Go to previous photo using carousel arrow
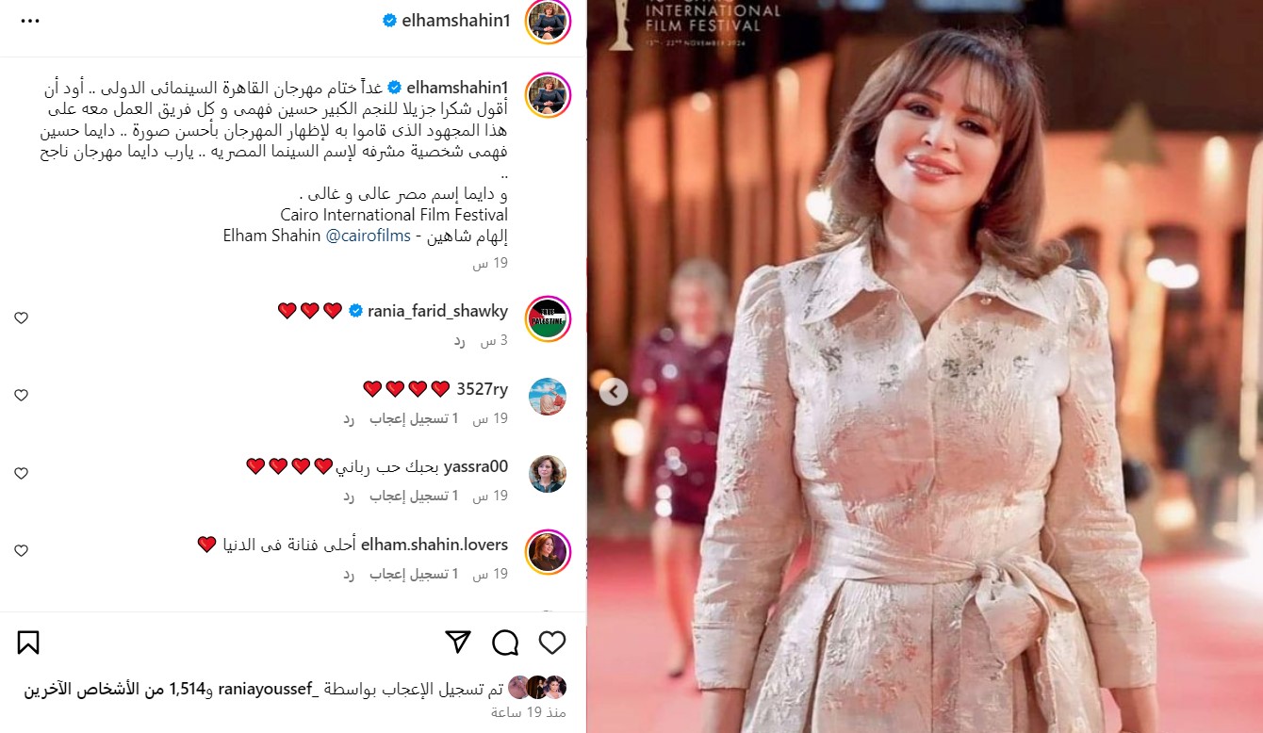The image size is (1263, 733). [x=614, y=392]
